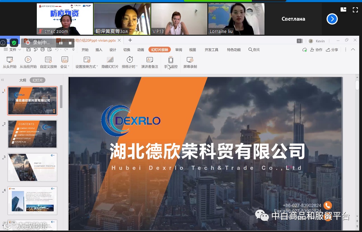Image resolution: width=362 pixels, height=232 pixels.
Task: Click phone remote control (手机遥控) icon
Action: coord(170,60)
